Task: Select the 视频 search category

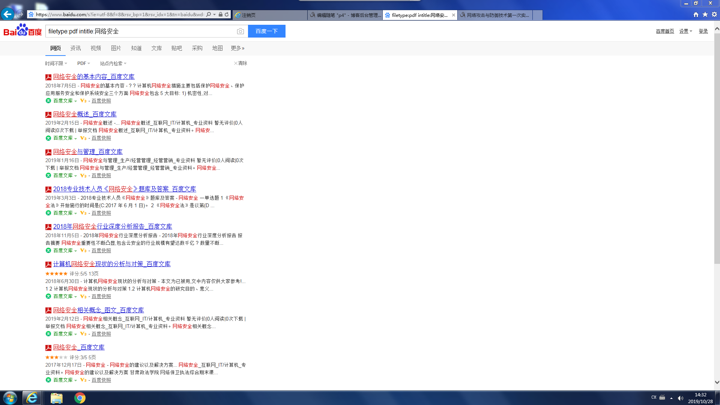Action: [96, 48]
